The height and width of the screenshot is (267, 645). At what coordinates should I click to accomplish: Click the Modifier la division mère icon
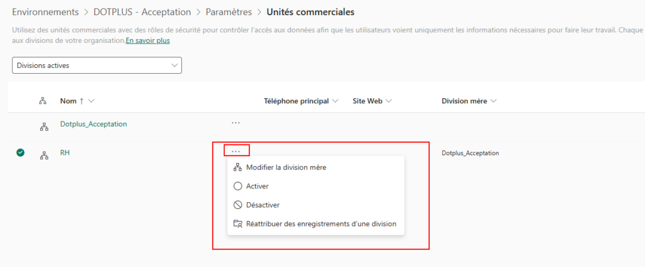237,168
